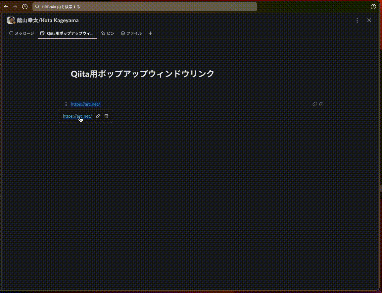Viewport: 382px width, 293px height.
Task: Open the ファイル tab
Action: pyautogui.click(x=131, y=33)
